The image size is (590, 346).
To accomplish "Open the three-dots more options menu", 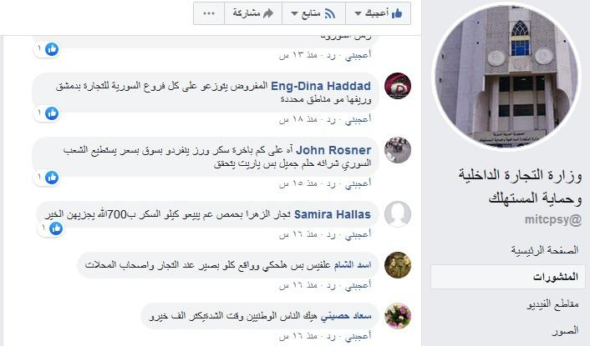I will click(x=209, y=13).
